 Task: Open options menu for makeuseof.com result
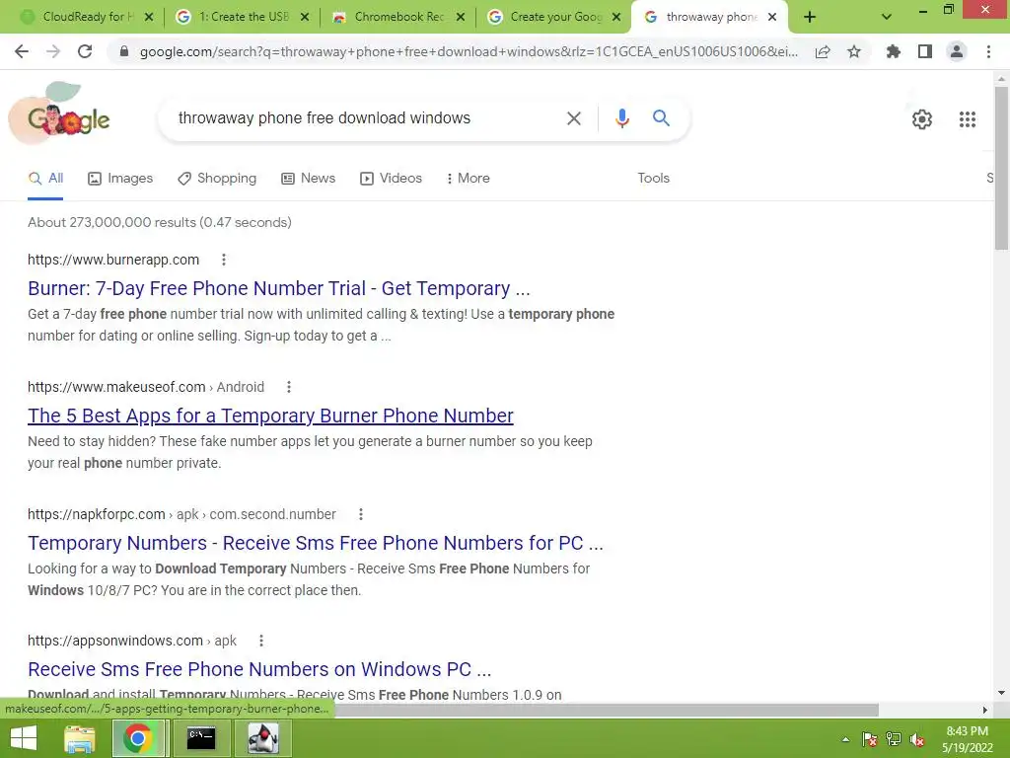(289, 387)
